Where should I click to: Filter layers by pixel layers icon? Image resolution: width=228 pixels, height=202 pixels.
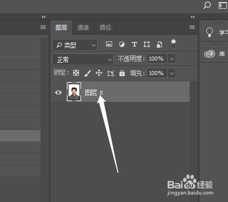[109, 44]
